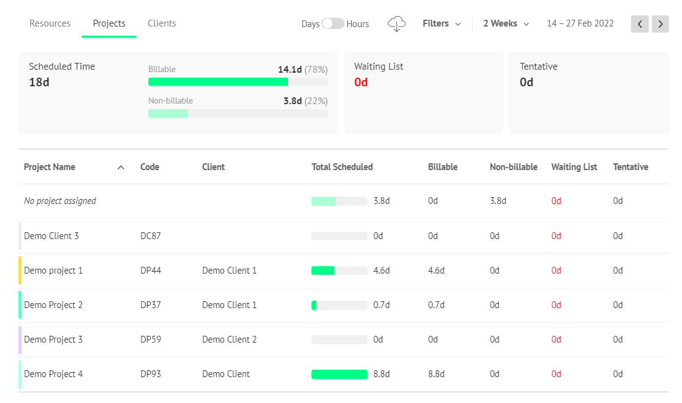The width and height of the screenshot is (682, 403).
Task: Switch to the Resources tab
Action: (50, 23)
